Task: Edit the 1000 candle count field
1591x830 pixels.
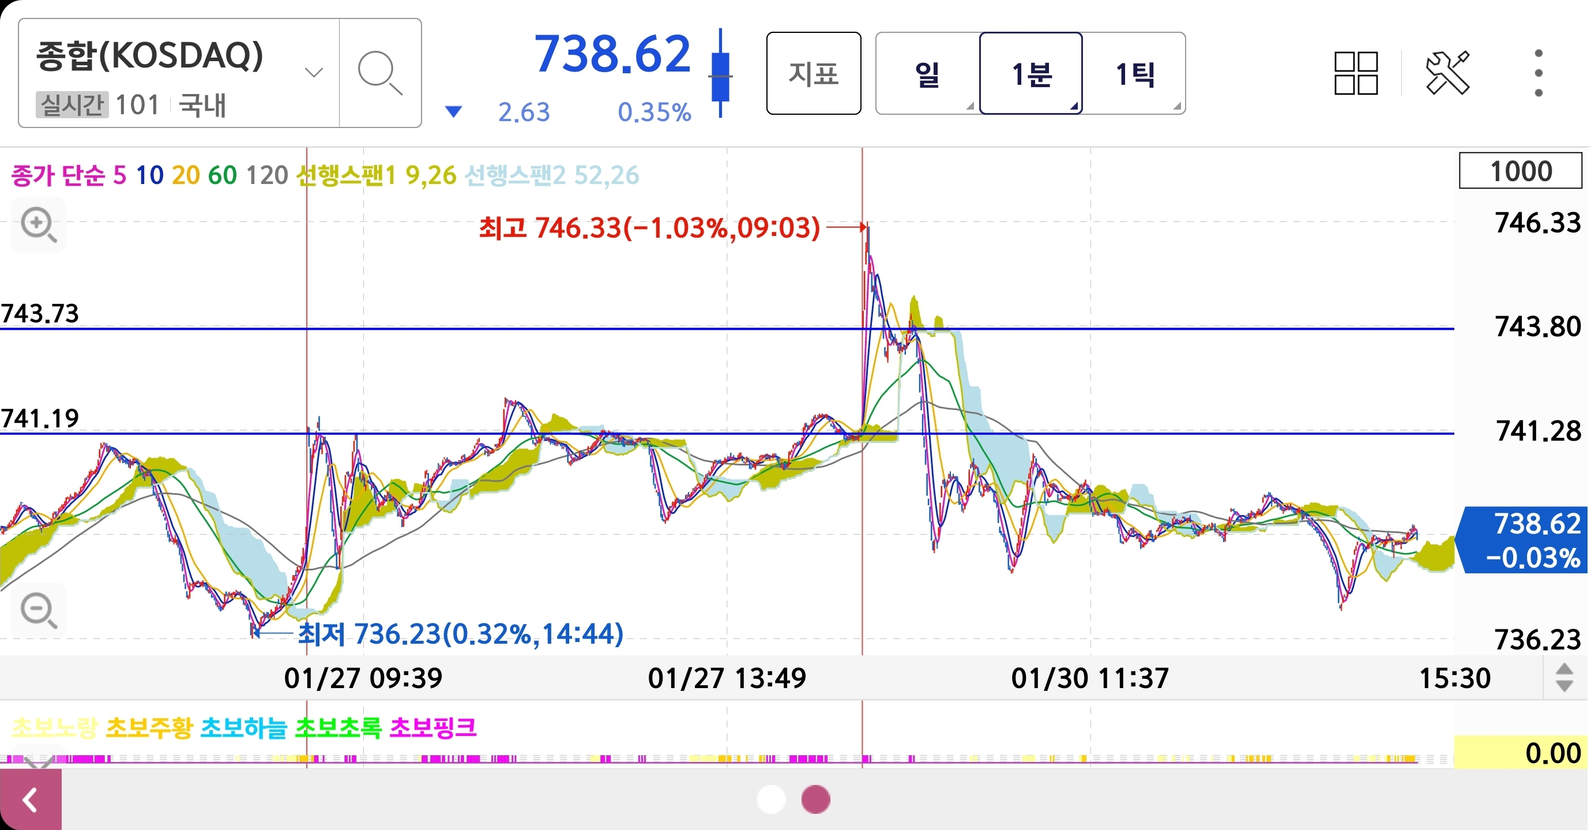Action: click(x=1520, y=171)
